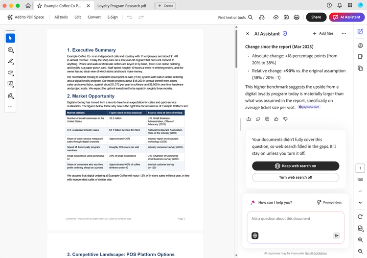
Task: Toggle the web search globe in prompt box
Action: point(255,235)
